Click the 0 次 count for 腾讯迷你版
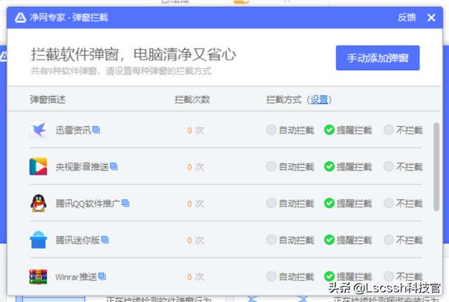 [x=196, y=240]
